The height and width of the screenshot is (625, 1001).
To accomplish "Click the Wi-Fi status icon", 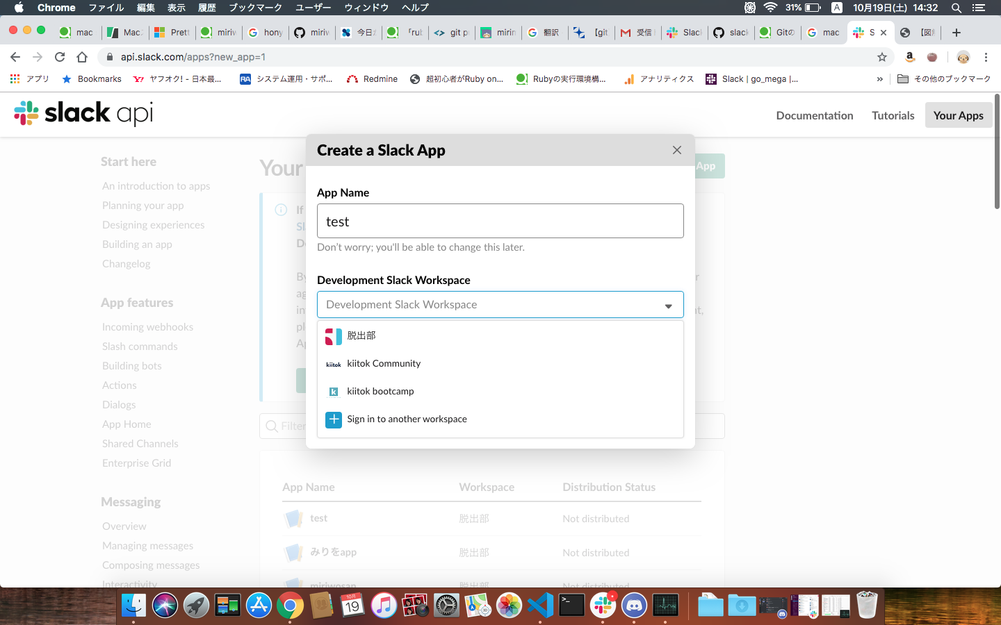I will pos(770,8).
